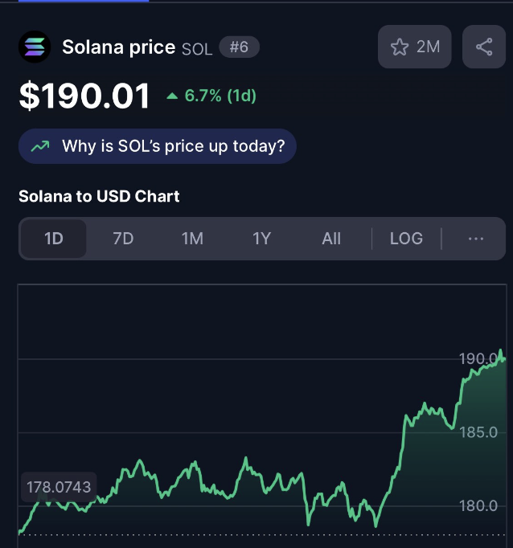Open the three-dots chart options menu
The height and width of the screenshot is (548, 513).
point(475,239)
